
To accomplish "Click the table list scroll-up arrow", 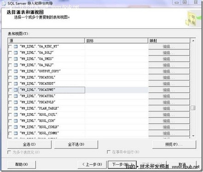I will [x=193, y=41].
